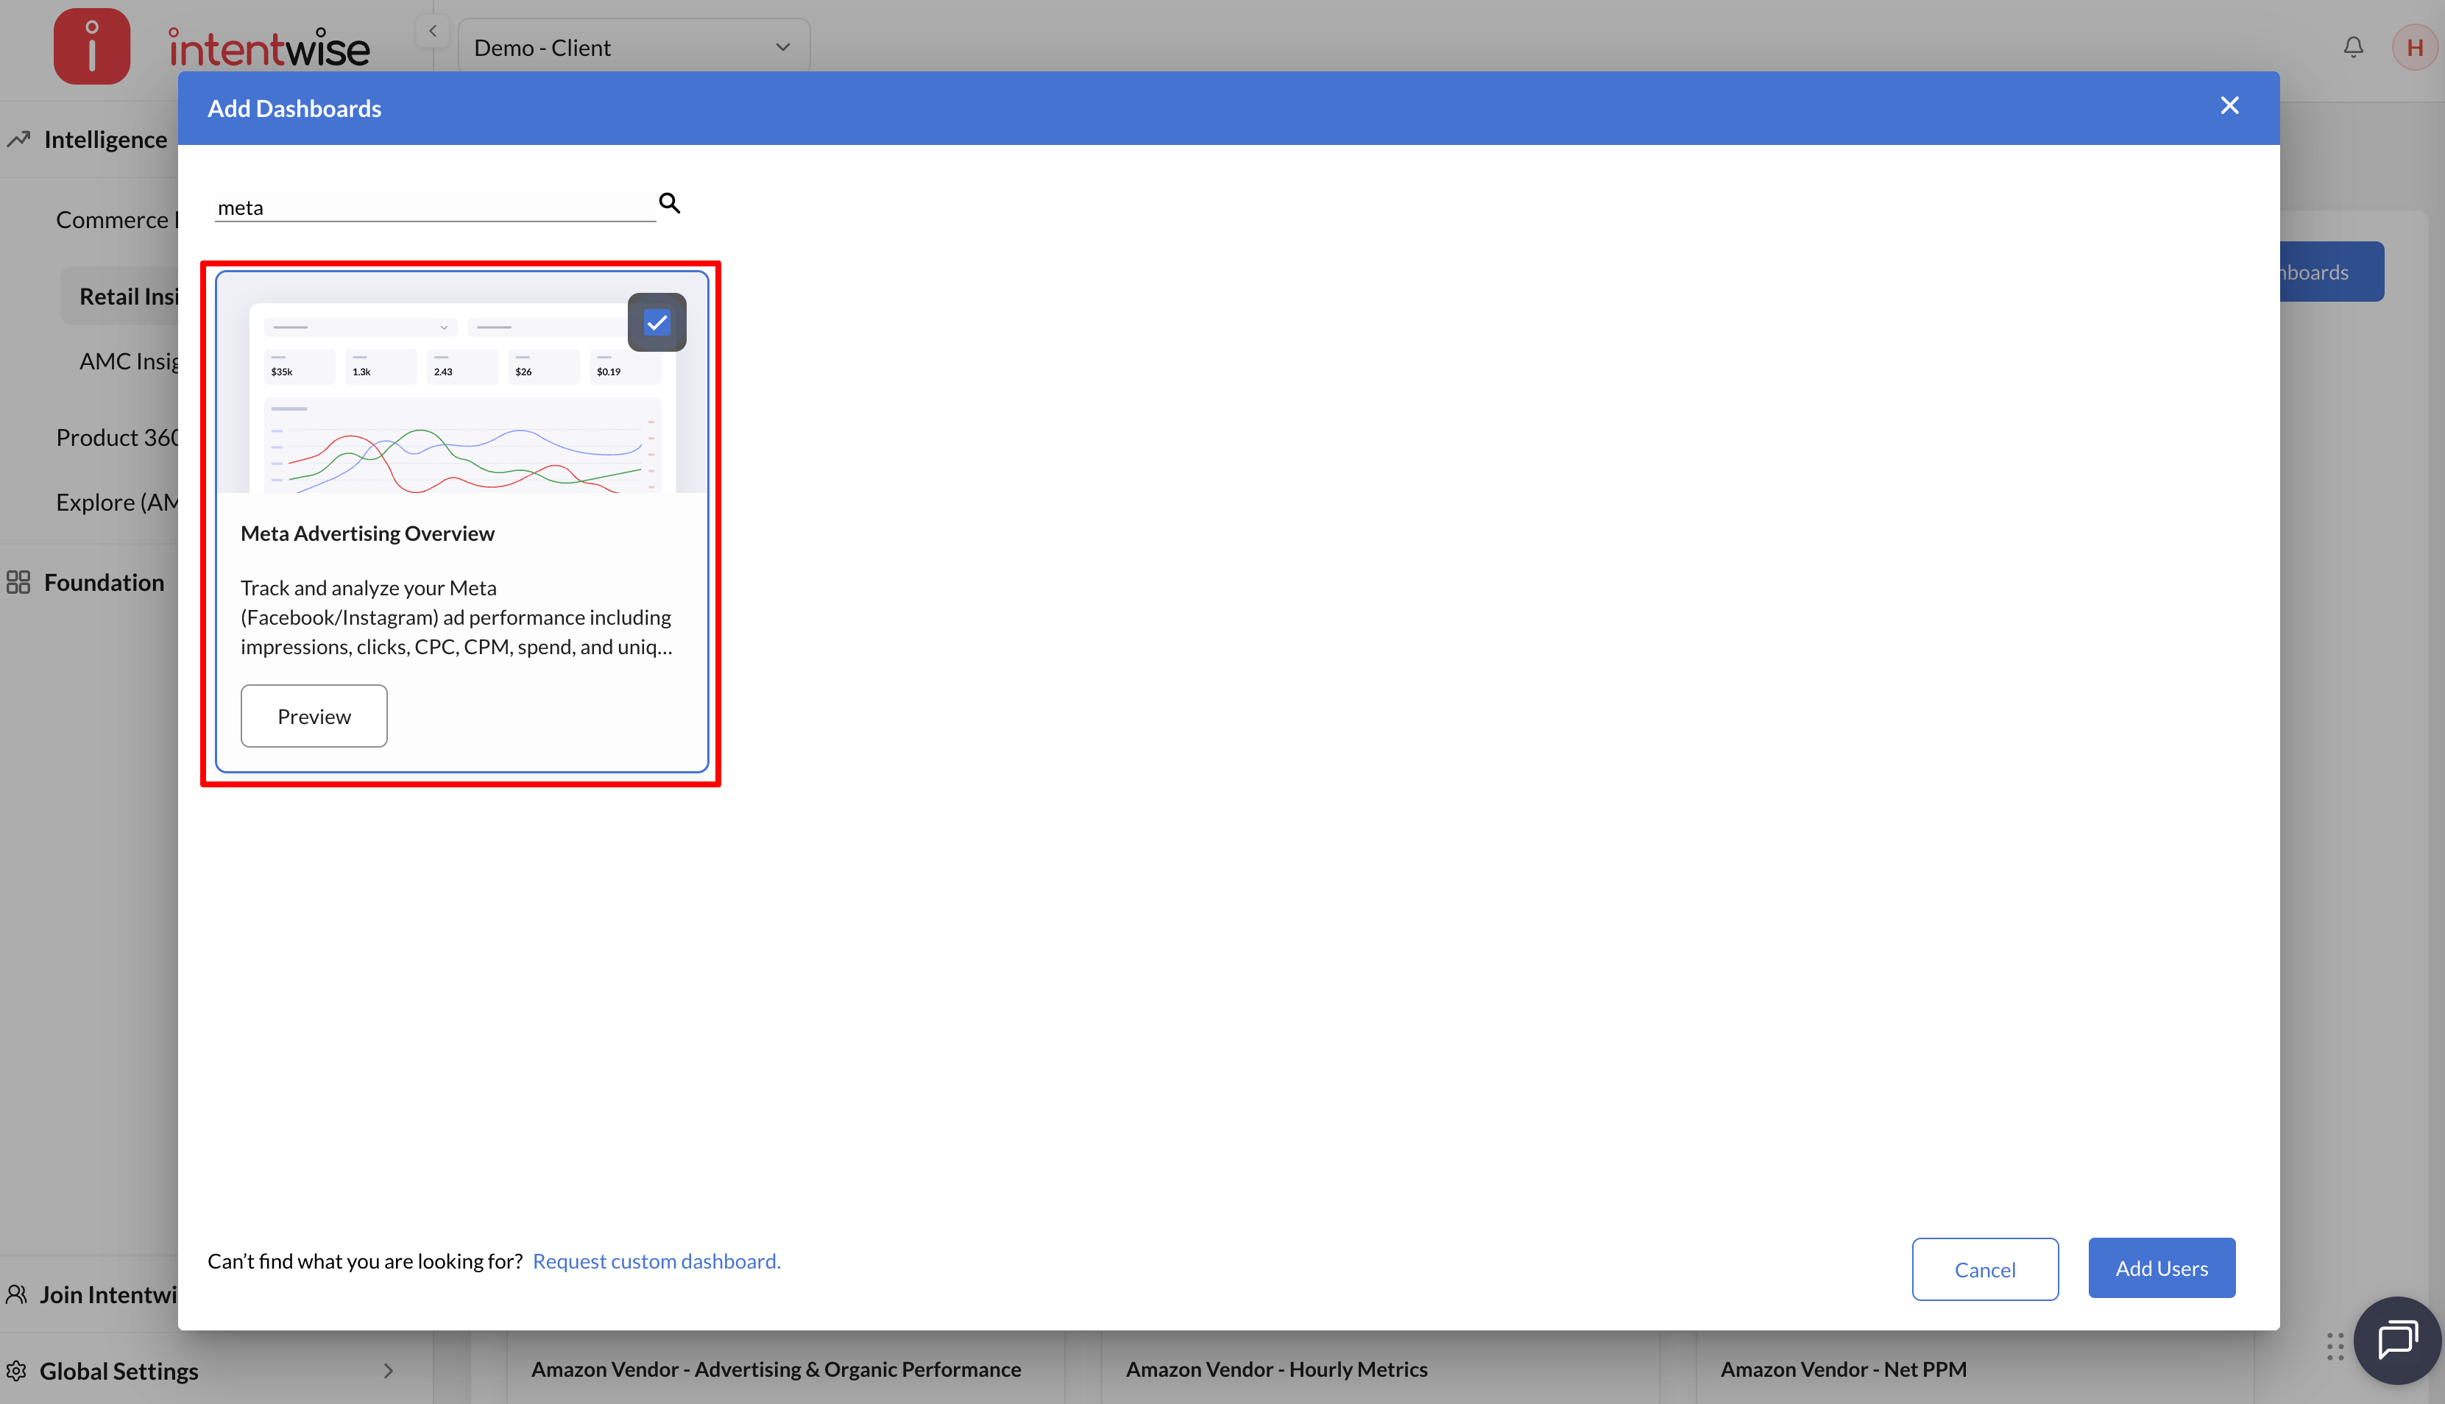Click the search magnifier icon in Add Dashboards
The height and width of the screenshot is (1404, 2445).
(669, 204)
